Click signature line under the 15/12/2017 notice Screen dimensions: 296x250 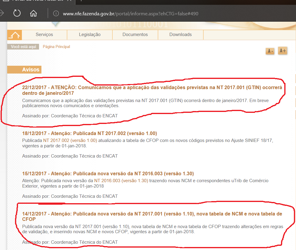70,196
